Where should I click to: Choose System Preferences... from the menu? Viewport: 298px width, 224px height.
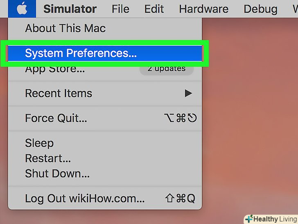(81, 53)
